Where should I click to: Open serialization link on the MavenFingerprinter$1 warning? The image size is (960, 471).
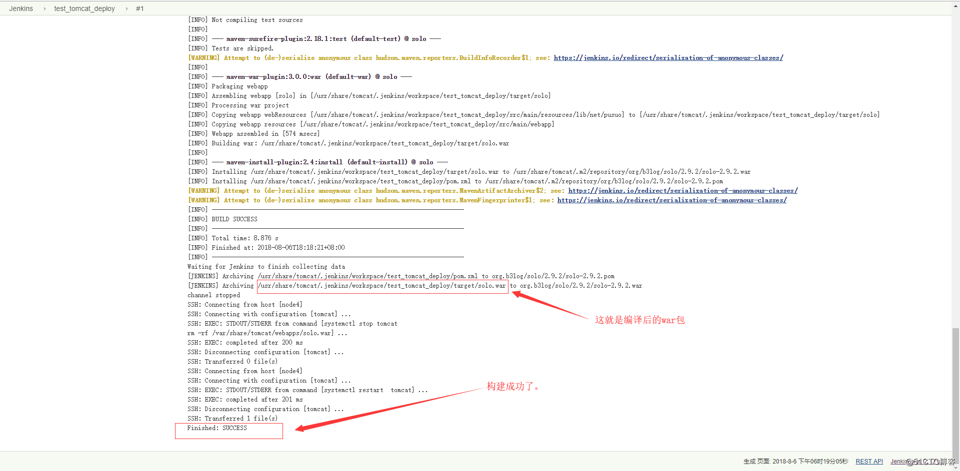672,200
